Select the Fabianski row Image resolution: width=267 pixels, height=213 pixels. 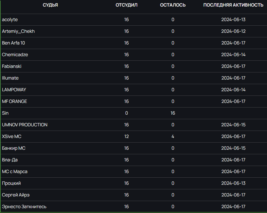[x=134, y=66]
